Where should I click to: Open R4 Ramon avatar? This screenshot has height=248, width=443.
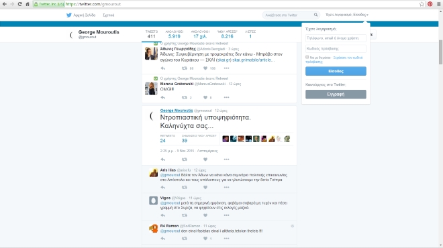click(153, 229)
